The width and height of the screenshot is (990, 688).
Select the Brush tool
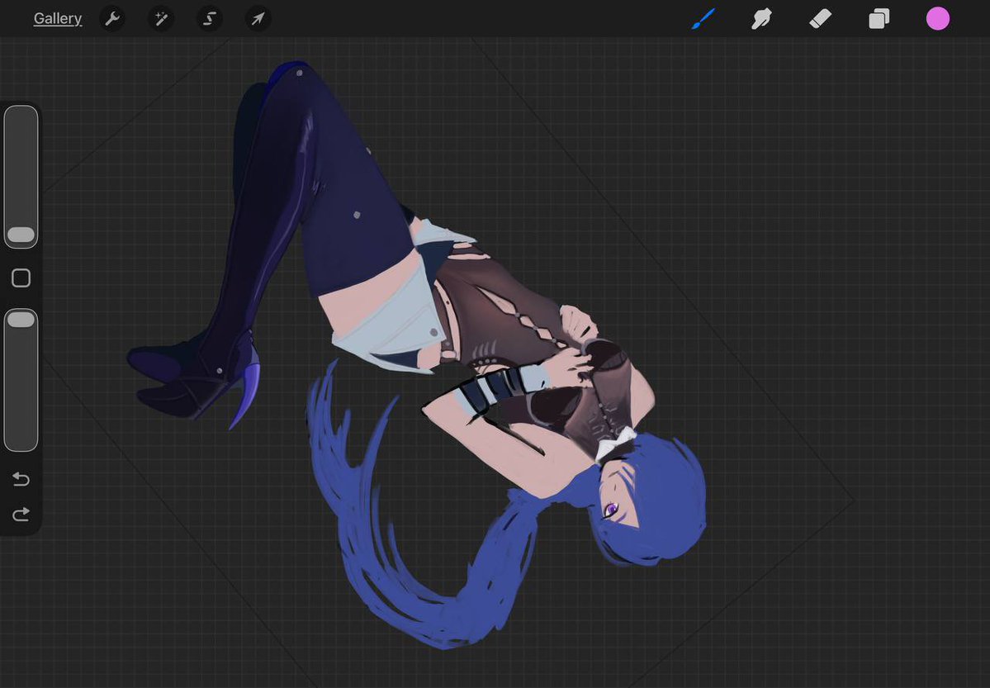point(703,19)
